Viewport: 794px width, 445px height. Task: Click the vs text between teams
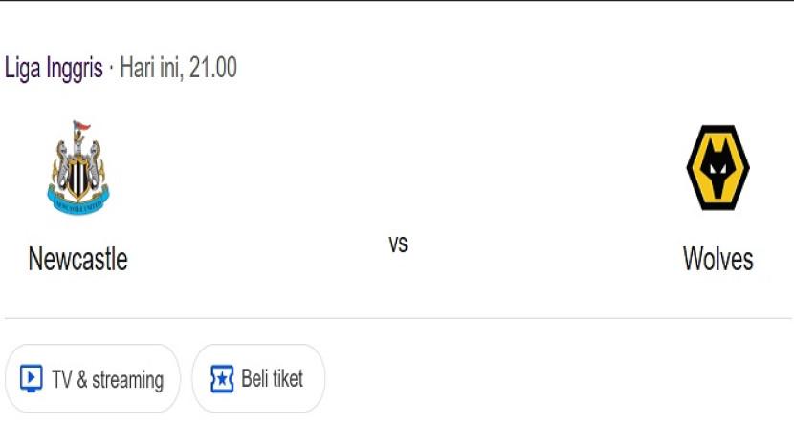pos(398,244)
